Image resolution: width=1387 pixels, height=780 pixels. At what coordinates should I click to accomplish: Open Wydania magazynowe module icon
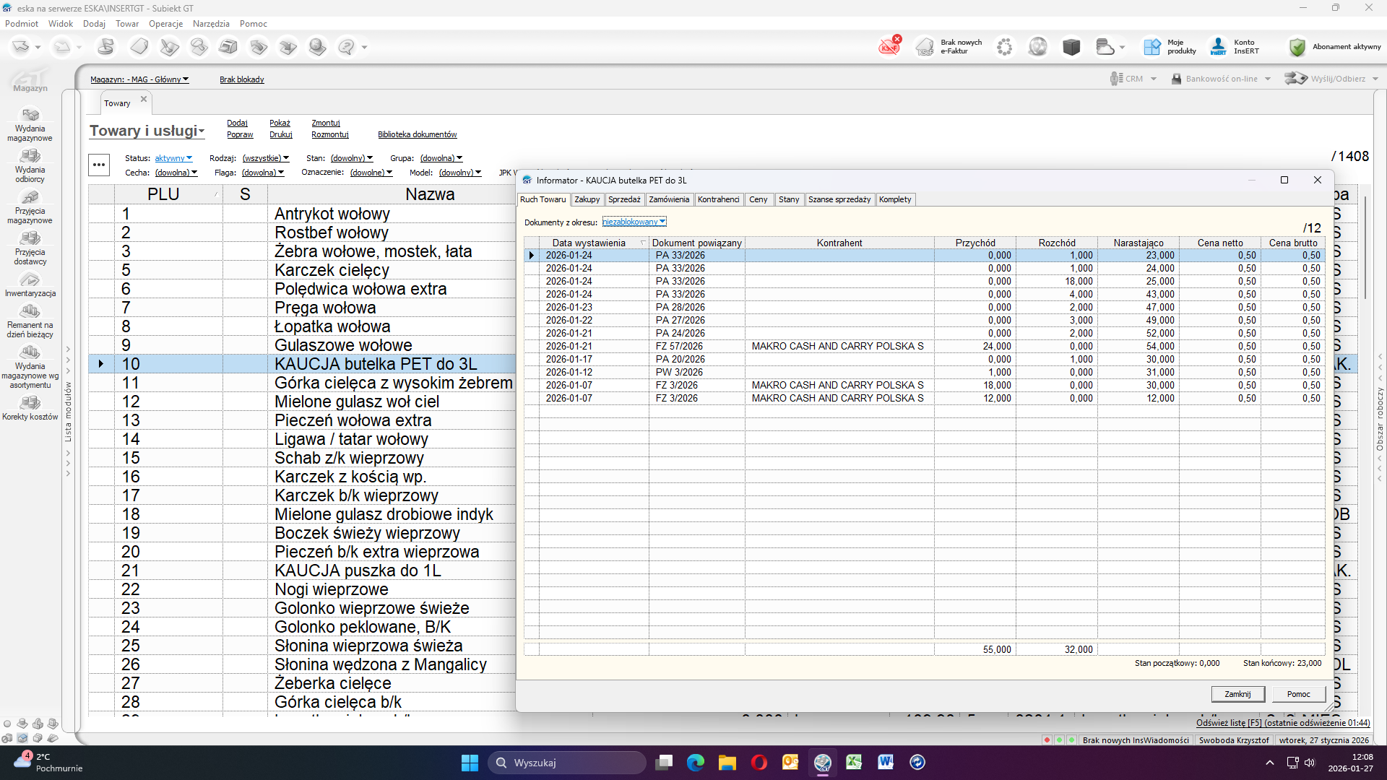(30, 116)
